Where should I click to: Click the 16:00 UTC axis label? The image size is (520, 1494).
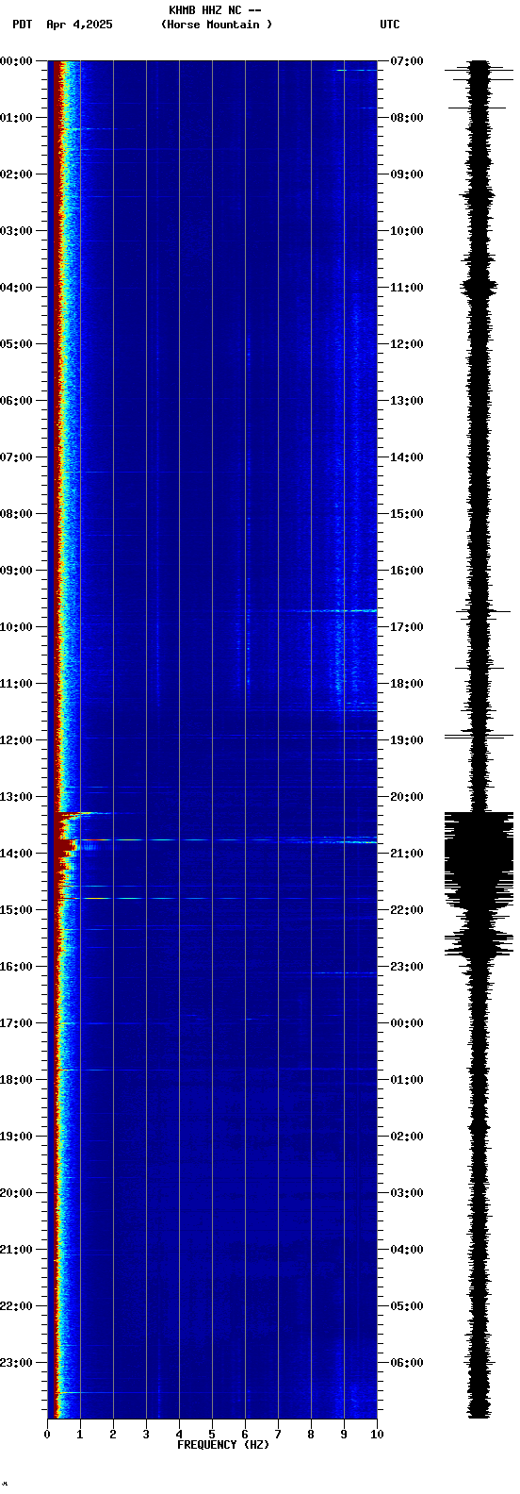coord(406,571)
